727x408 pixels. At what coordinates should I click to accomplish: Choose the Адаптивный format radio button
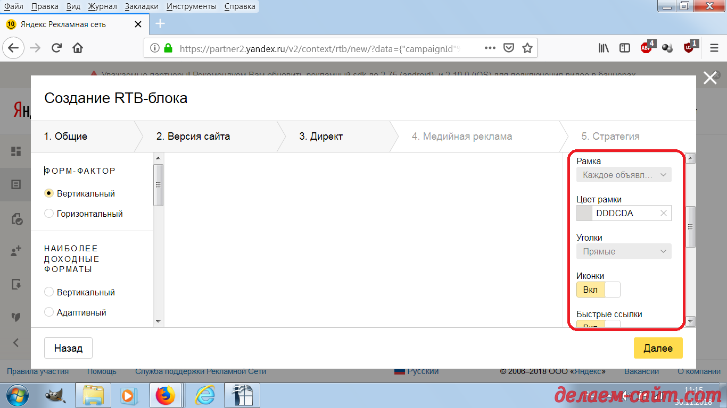coord(49,312)
